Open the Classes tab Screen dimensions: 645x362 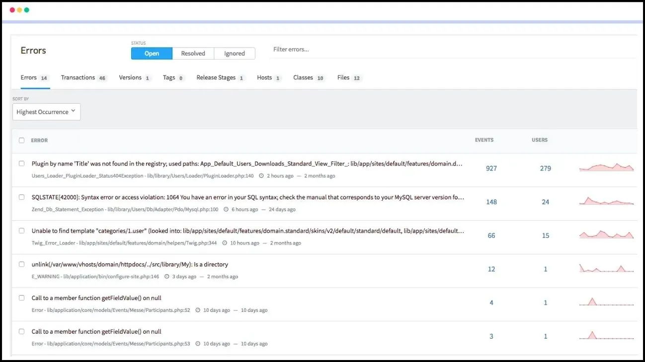pos(309,78)
